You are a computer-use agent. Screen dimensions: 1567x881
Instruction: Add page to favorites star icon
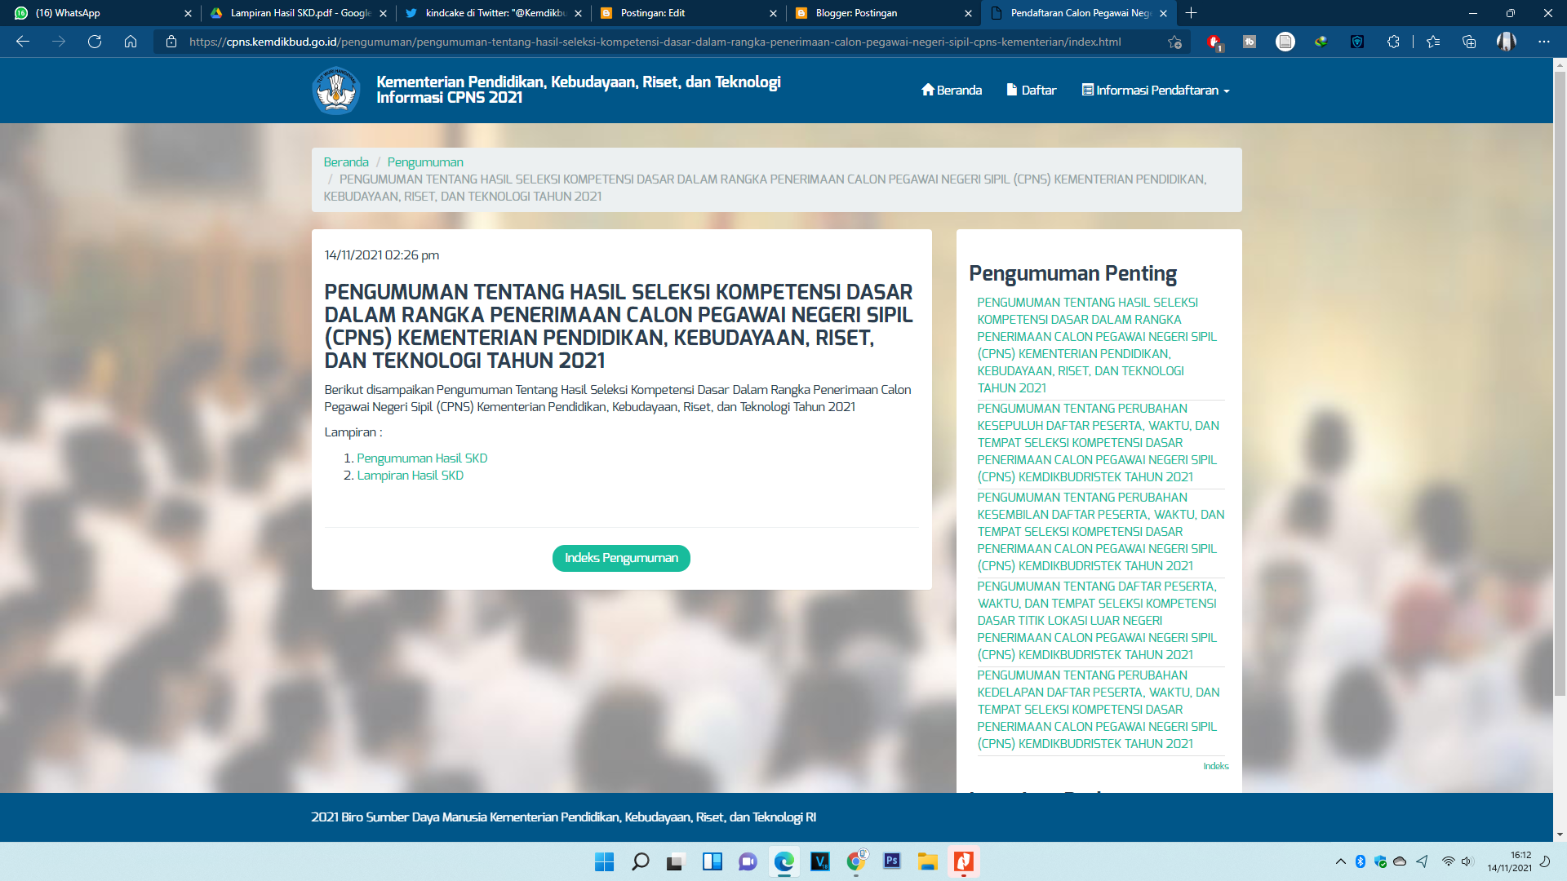click(1174, 42)
